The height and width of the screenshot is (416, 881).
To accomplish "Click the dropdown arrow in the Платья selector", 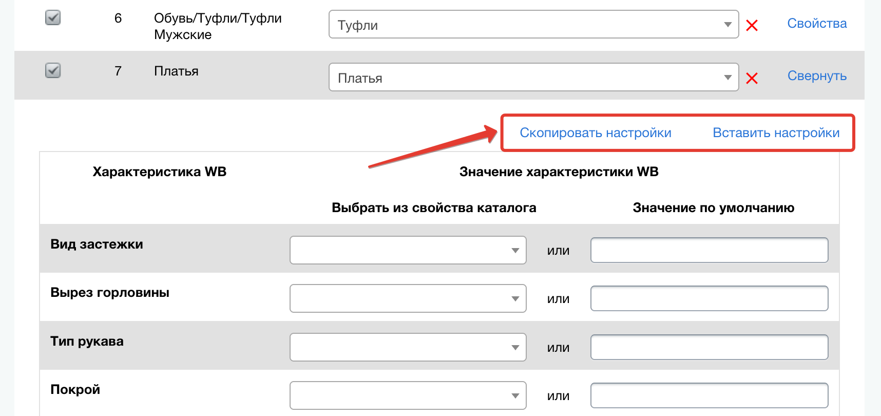I will pyautogui.click(x=727, y=78).
